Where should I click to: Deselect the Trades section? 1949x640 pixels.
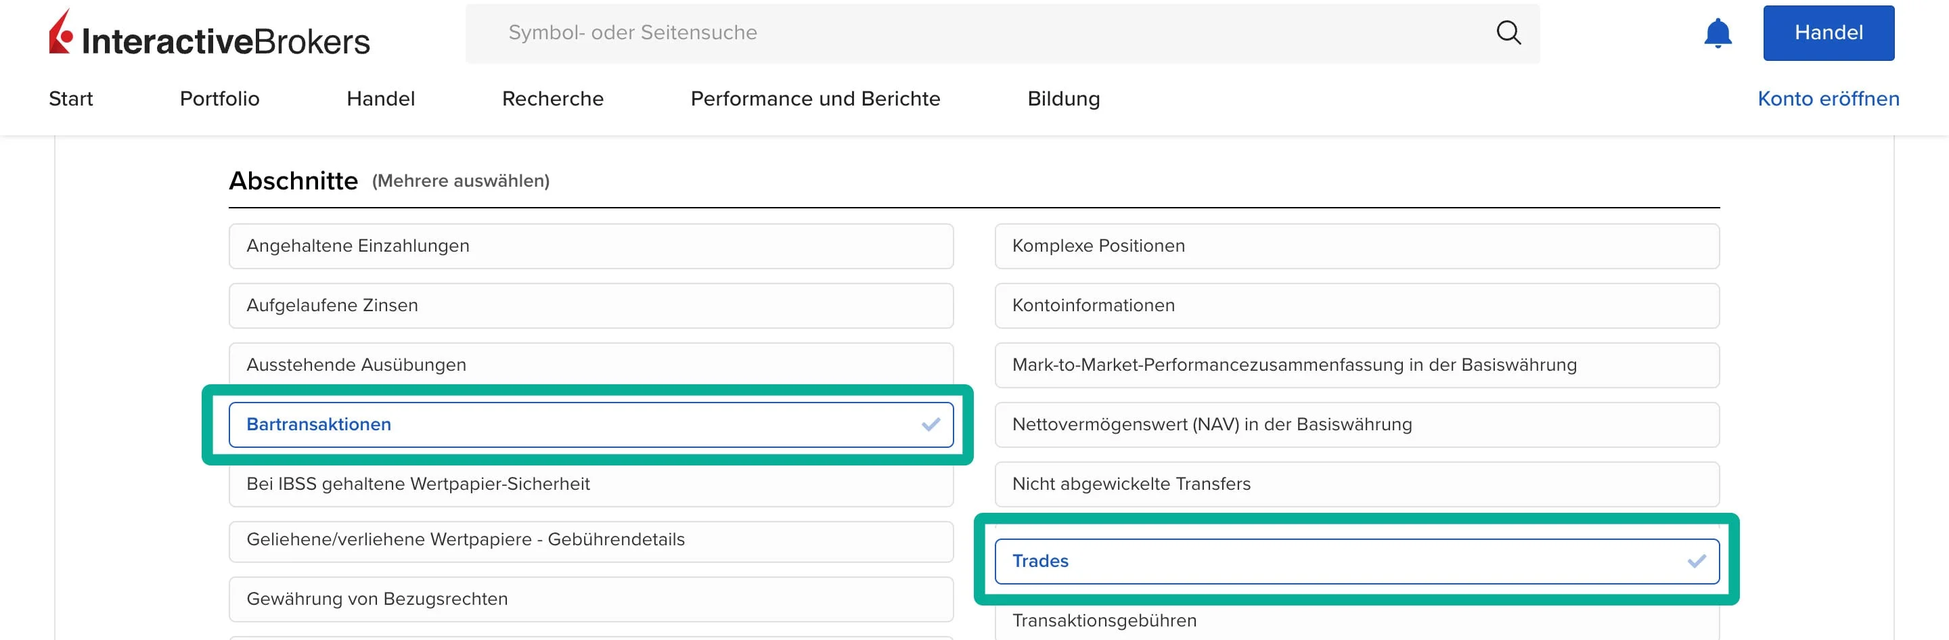[x=1356, y=562]
